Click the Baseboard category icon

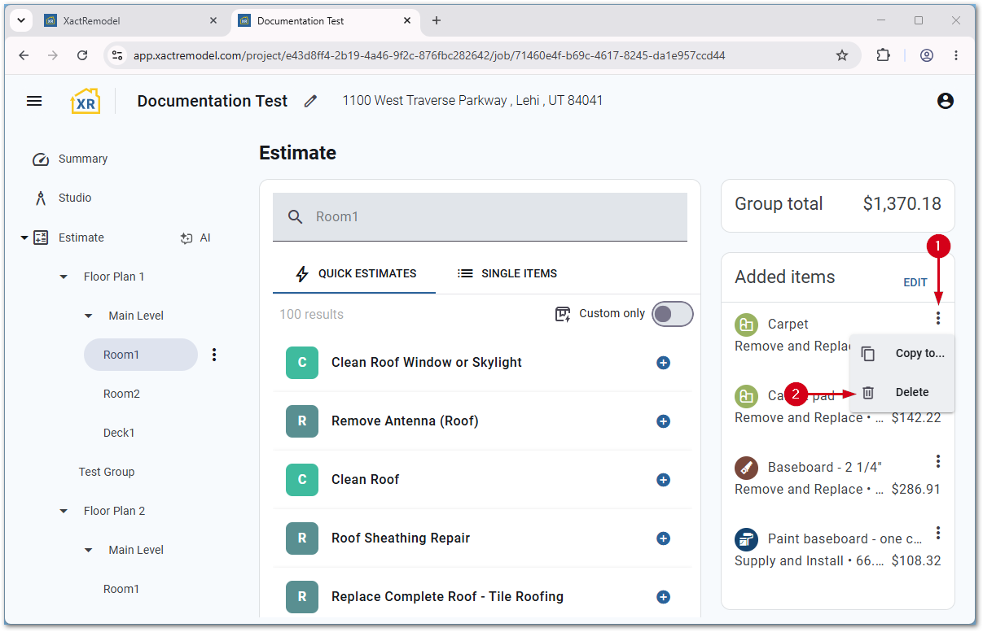pyautogui.click(x=746, y=468)
